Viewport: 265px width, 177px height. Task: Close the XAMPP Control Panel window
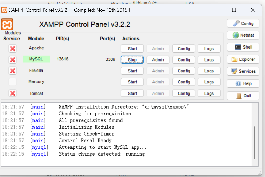(x=253, y=10)
